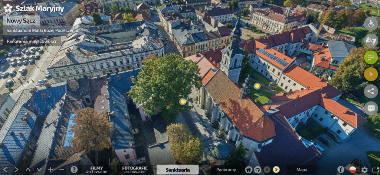Open help with question mark icon
This screenshot has width=380, height=175.
tap(74, 169)
